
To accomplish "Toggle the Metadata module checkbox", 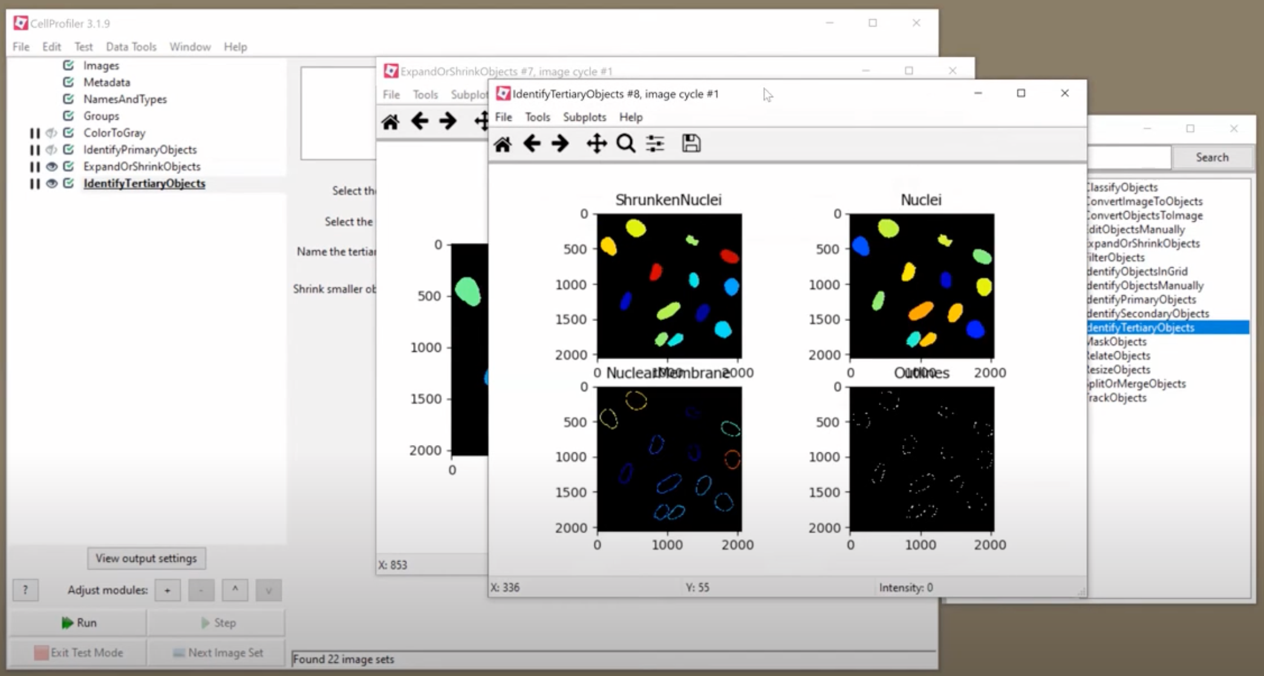I will point(68,82).
